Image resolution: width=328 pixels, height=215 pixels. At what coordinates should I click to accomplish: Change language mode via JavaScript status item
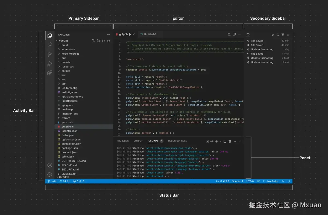click(271, 181)
